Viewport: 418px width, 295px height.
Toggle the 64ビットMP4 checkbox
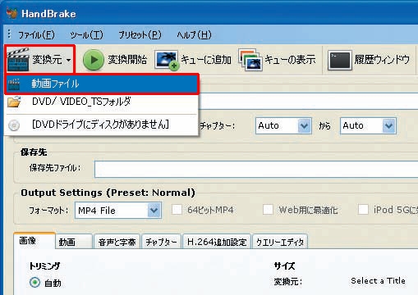(177, 210)
